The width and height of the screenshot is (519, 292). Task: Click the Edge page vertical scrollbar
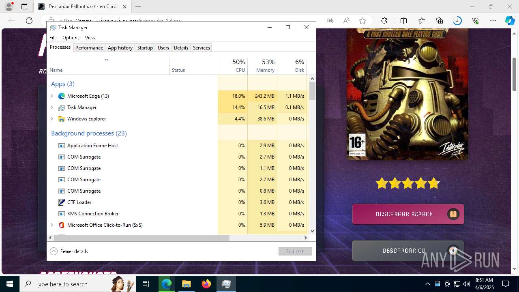[514, 74]
